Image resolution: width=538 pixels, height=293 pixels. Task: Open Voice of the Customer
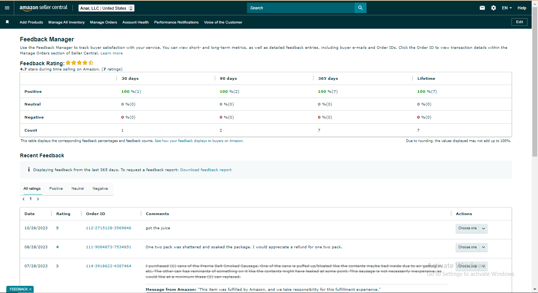(x=223, y=22)
